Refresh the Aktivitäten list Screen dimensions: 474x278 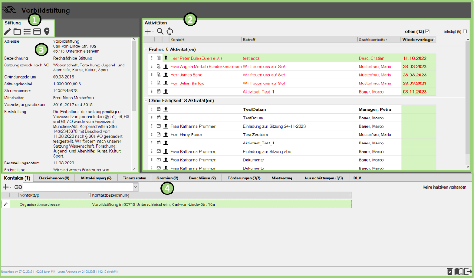point(169,31)
